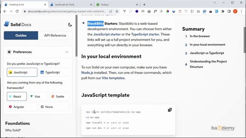
Task: View site information lock icon
Action: [x=25, y=11]
